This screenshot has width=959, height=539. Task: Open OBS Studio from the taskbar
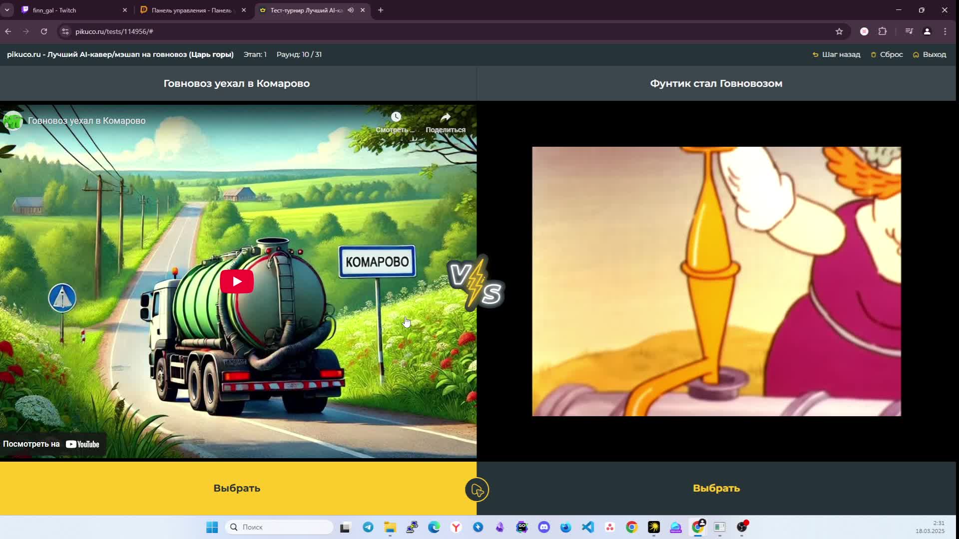(x=742, y=527)
